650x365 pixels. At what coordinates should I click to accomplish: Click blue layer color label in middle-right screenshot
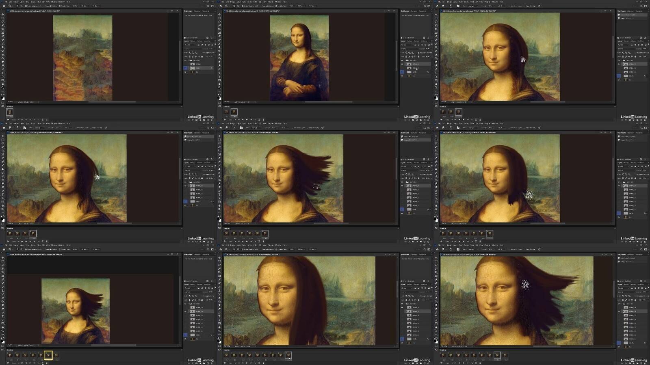[619, 213]
